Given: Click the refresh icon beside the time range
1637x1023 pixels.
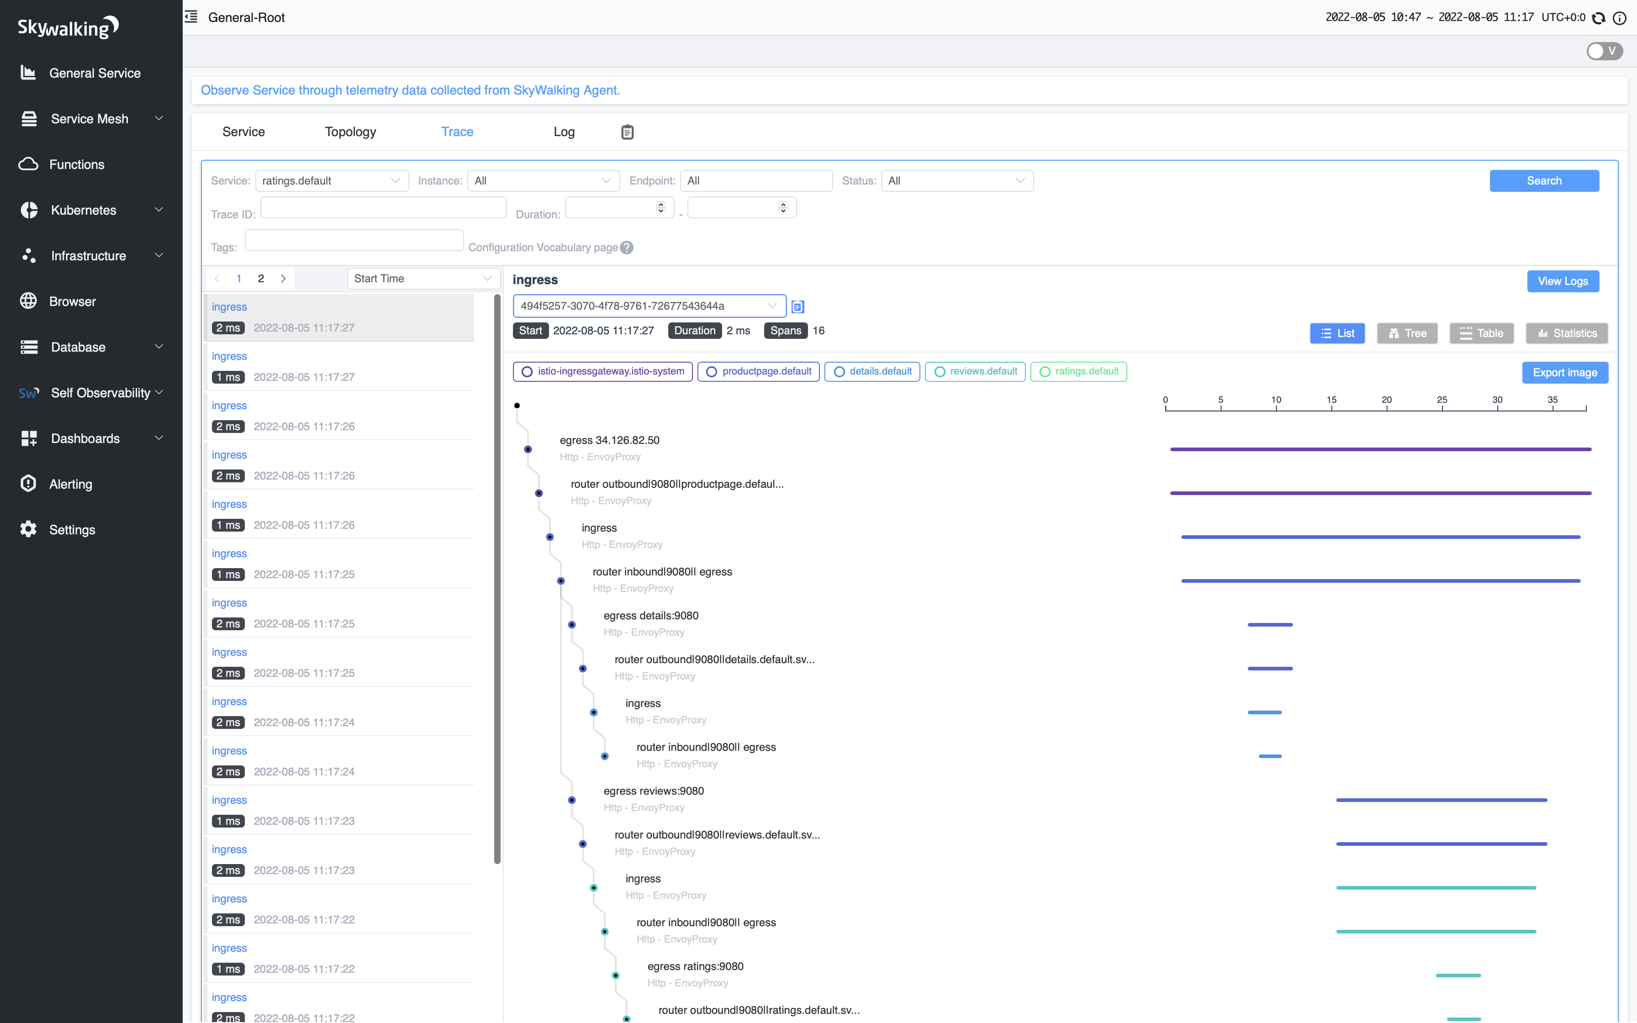Looking at the screenshot, I should tap(1599, 18).
